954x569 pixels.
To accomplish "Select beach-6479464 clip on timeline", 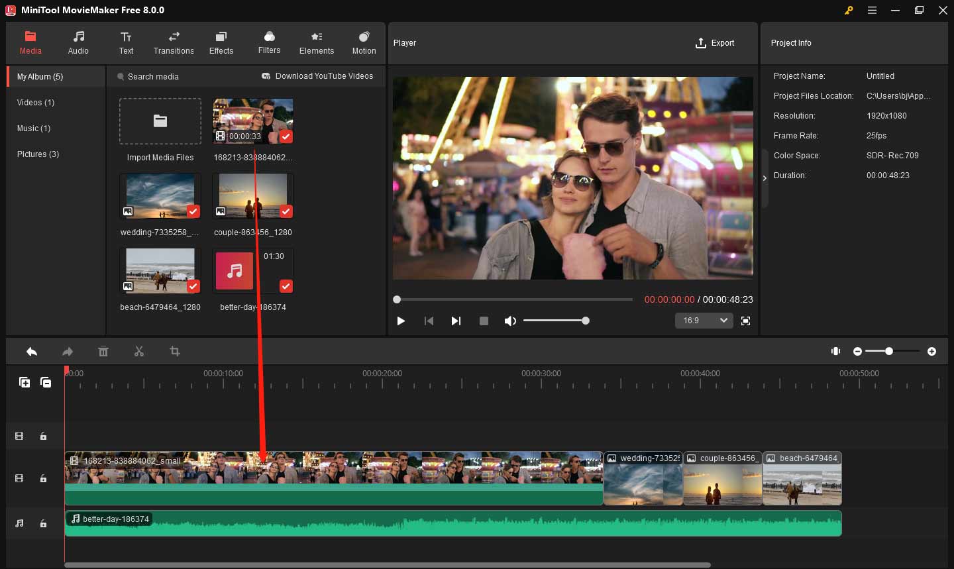I will 802,478.
